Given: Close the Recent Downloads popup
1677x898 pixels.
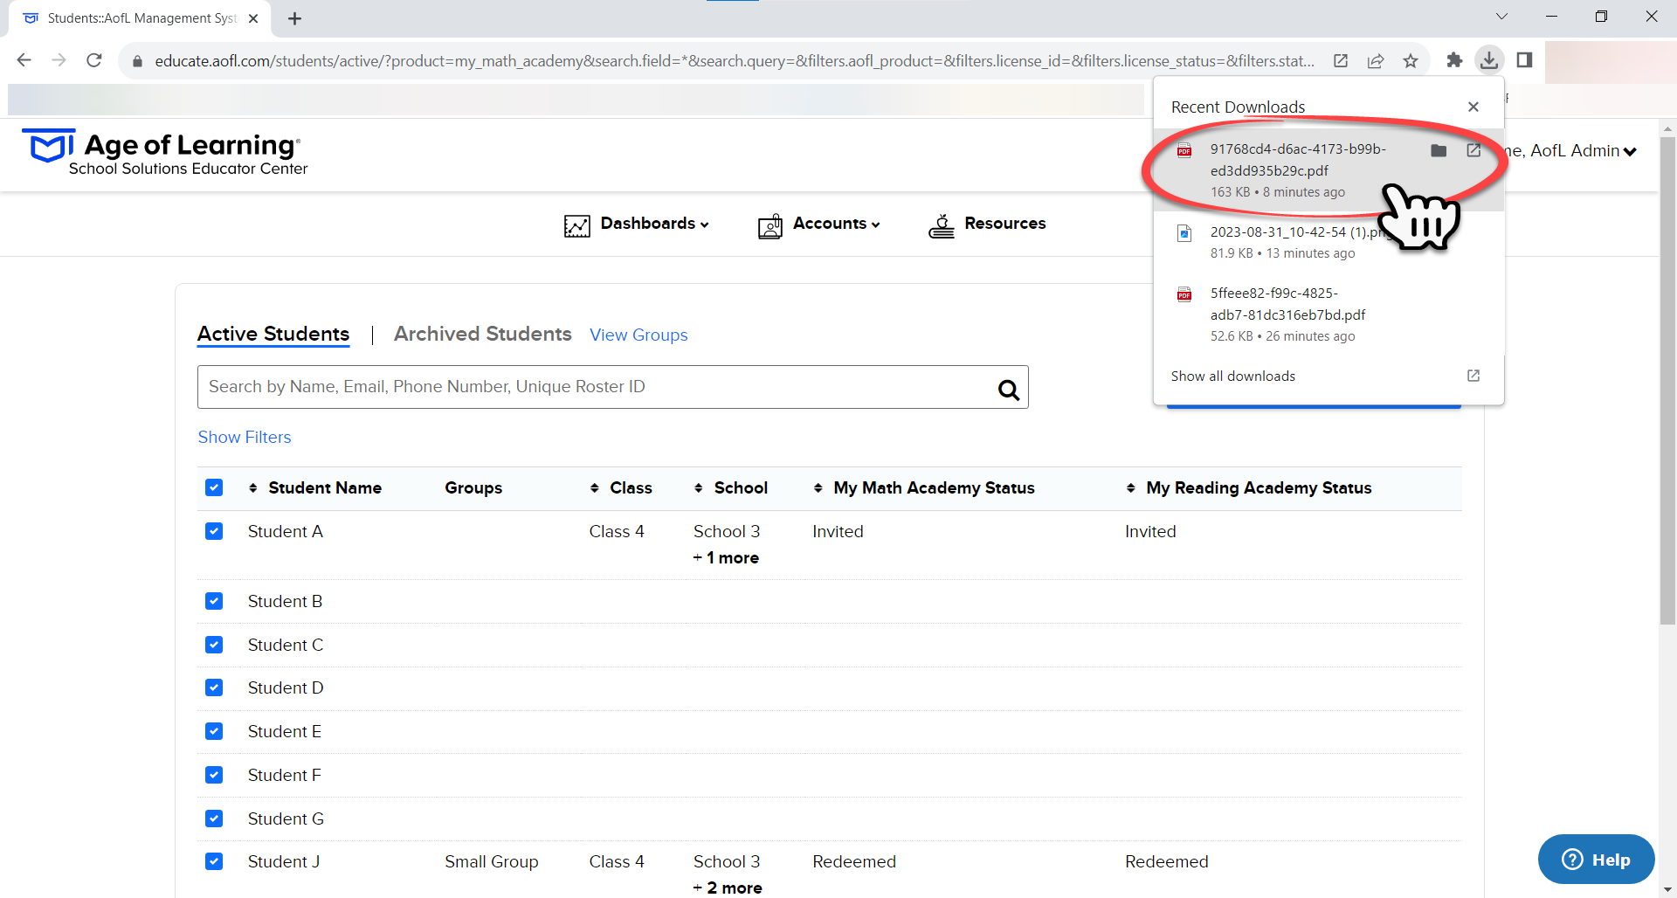Looking at the screenshot, I should coord(1473,107).
